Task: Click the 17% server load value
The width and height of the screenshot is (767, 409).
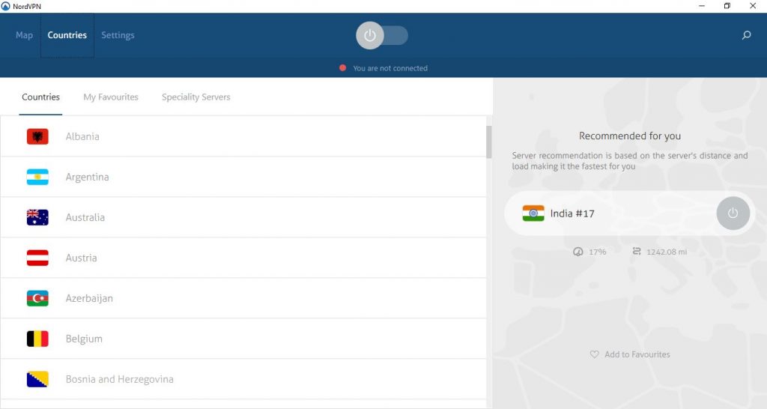Action: click(x=597, y=252)
